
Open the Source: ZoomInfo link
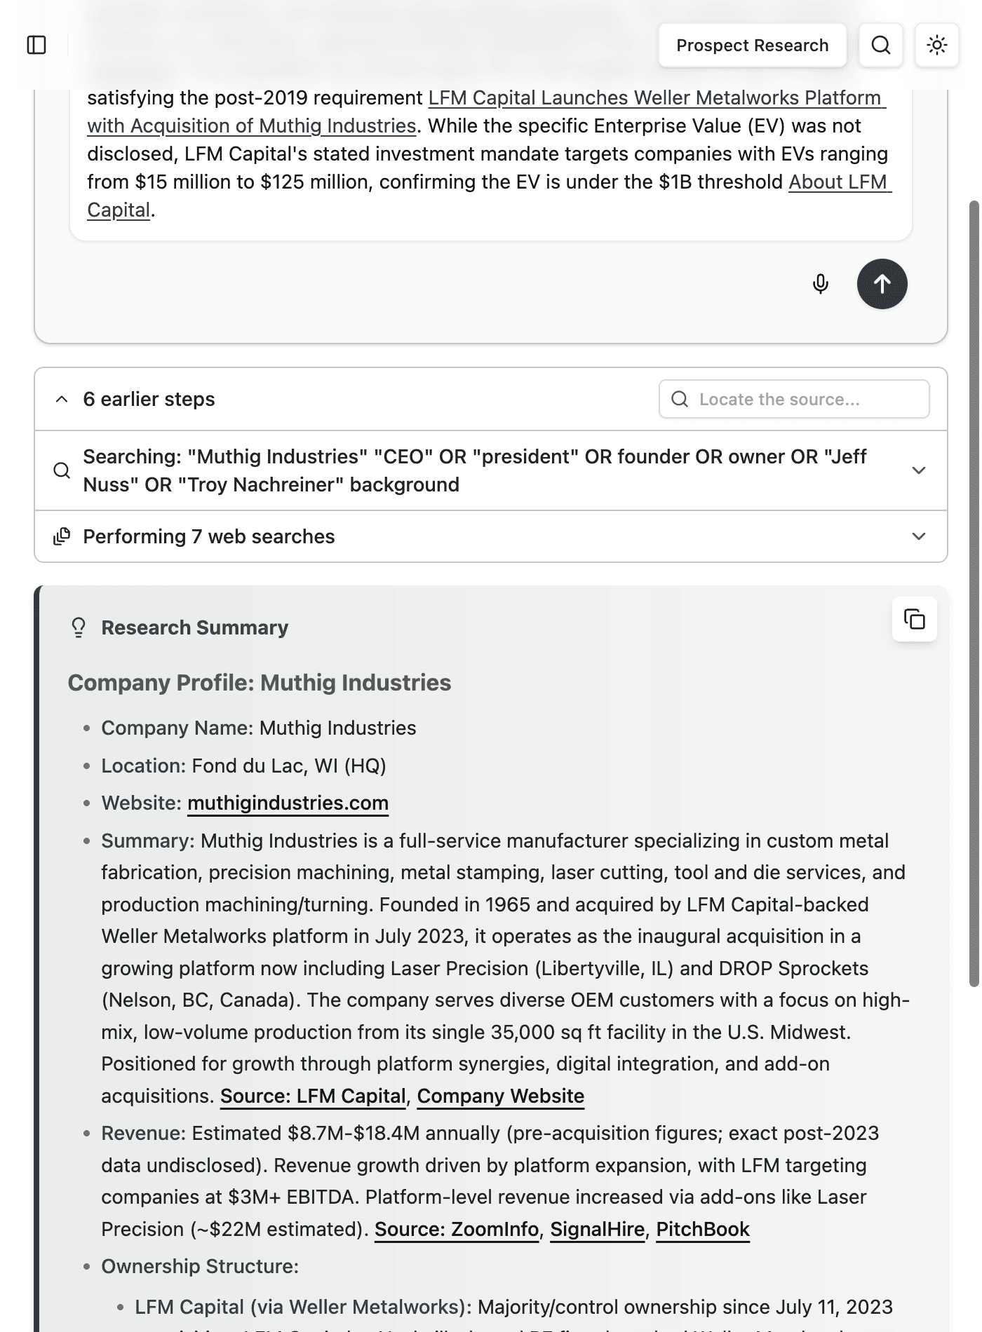457,1229
